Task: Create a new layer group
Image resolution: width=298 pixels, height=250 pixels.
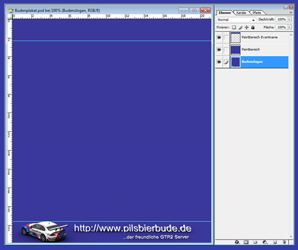Action: tap(255, 243)
